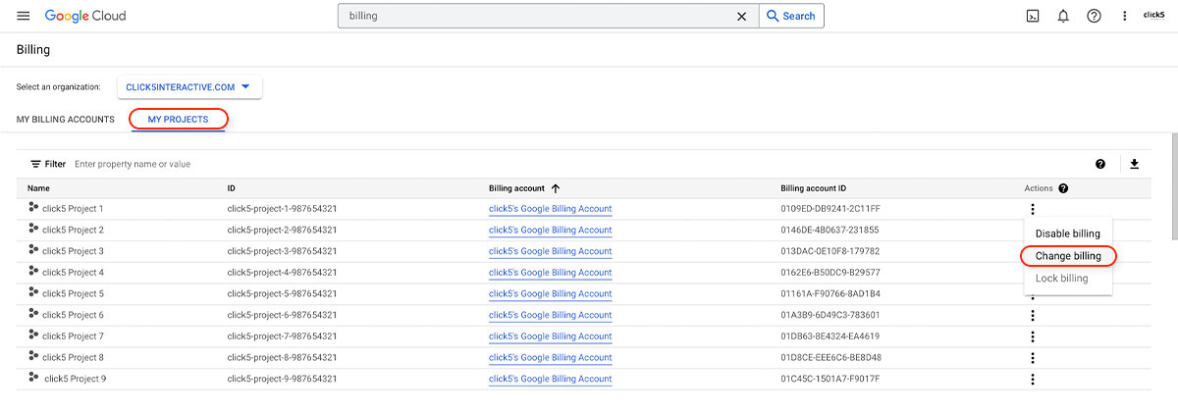The width and height of the screenshot is (1178, 413).
Task: Click project icon beside click5 Project 8
Action: pyautogui.click(x=33, y=357)
